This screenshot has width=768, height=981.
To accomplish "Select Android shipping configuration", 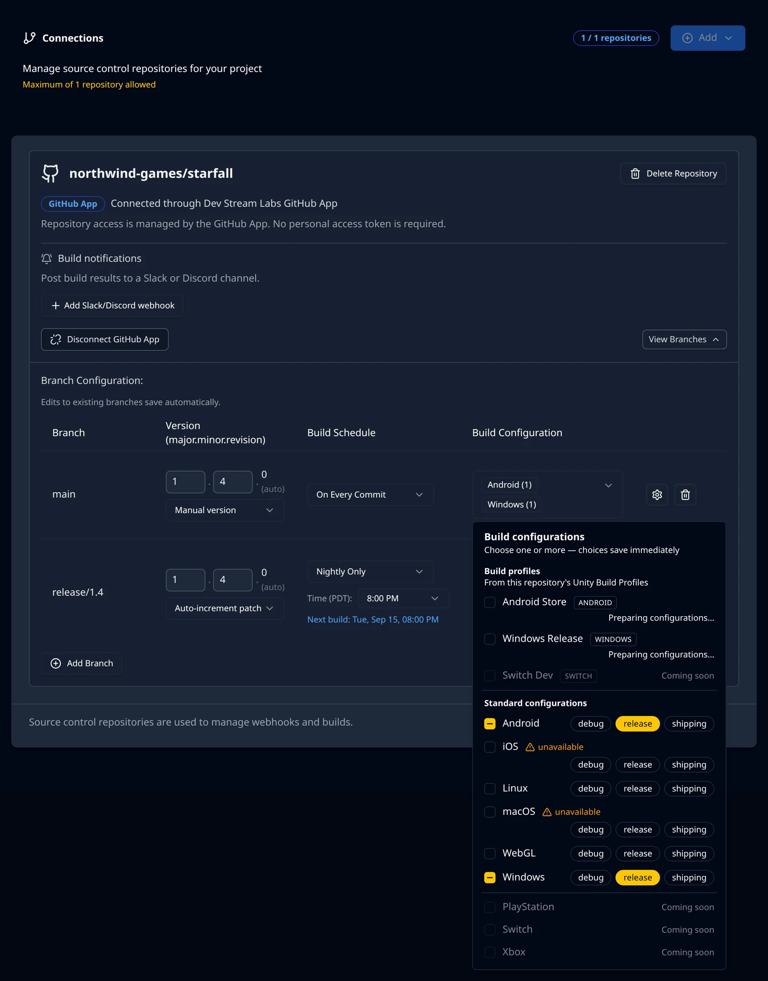I will point(689,723).
